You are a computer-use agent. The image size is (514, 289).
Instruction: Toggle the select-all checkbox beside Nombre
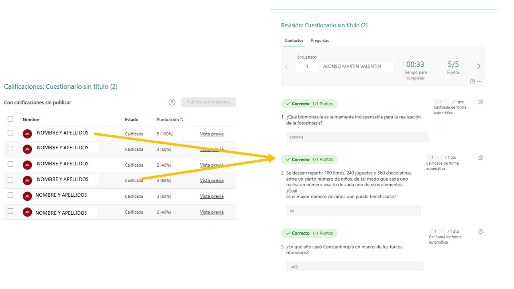(10, 119)
